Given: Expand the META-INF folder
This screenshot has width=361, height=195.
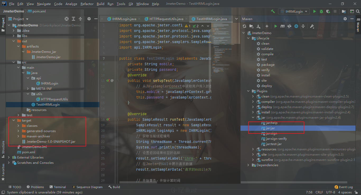Looking at the screenshot, I should [28, 89].
